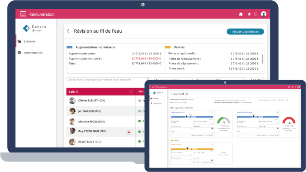Click the Primes panel scrollbar
This screenshot has width=306, height=172.
click(x=262, y=59)
